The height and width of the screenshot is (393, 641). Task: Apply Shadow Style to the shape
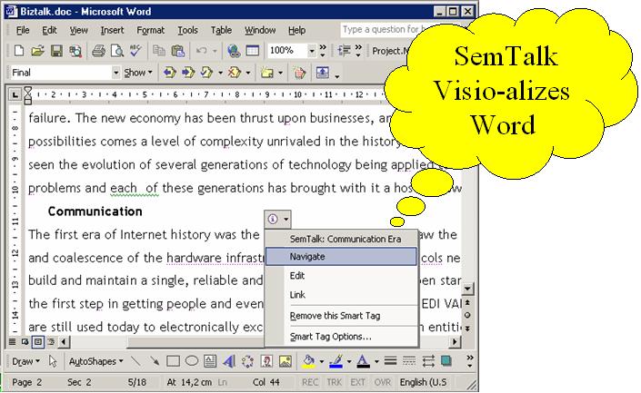click(x=446, y=361)
